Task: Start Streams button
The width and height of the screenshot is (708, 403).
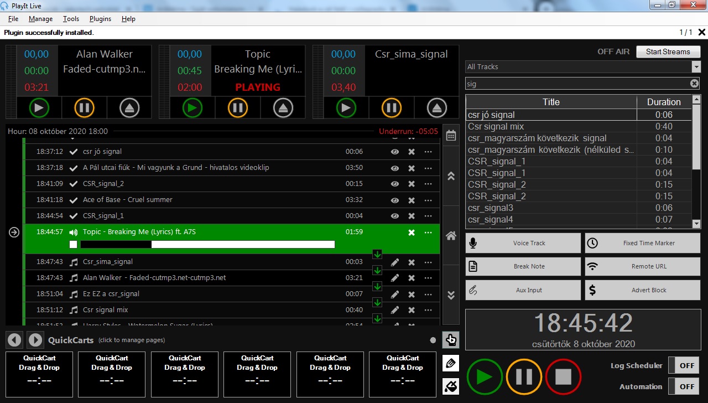Action: 668,51
